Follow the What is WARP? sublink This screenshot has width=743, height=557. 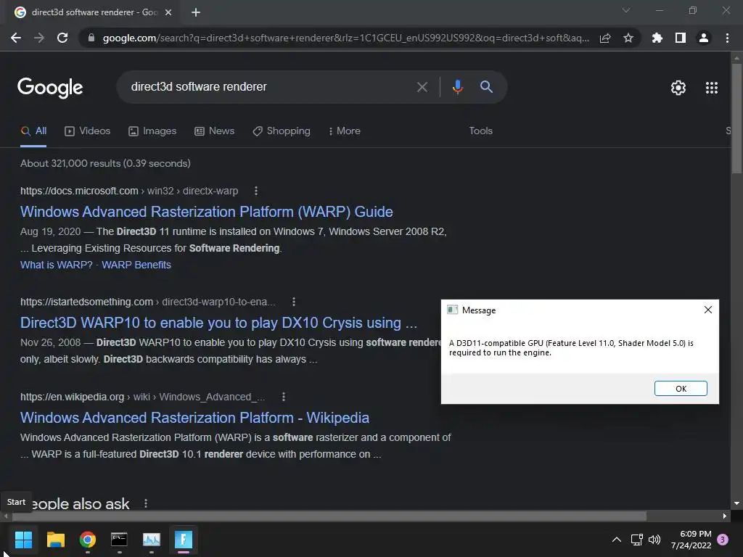click(57, 265)
